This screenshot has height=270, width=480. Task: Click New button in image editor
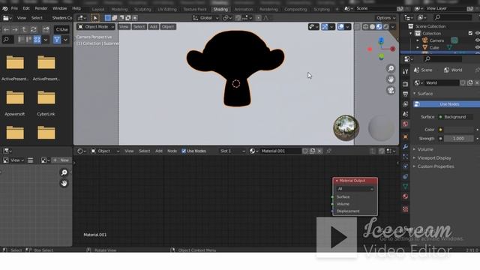[61, 160]
